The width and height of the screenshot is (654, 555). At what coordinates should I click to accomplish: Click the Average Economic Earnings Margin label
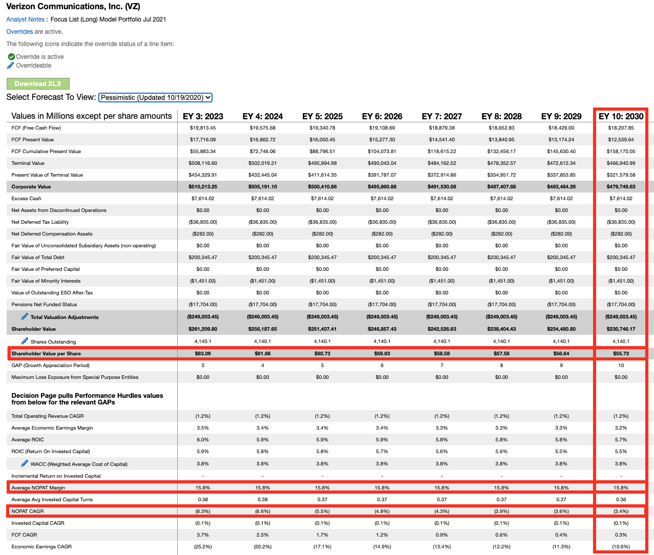tap(52, 428)
